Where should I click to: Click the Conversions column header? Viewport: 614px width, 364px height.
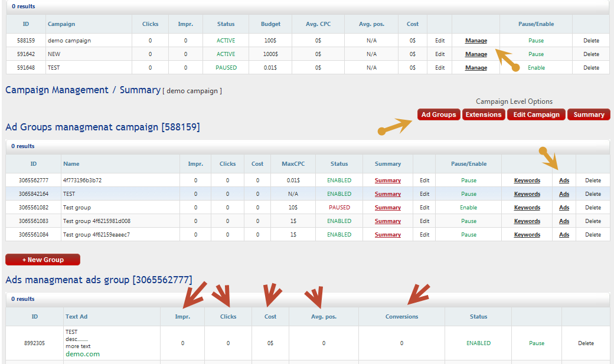pos(401,317)
